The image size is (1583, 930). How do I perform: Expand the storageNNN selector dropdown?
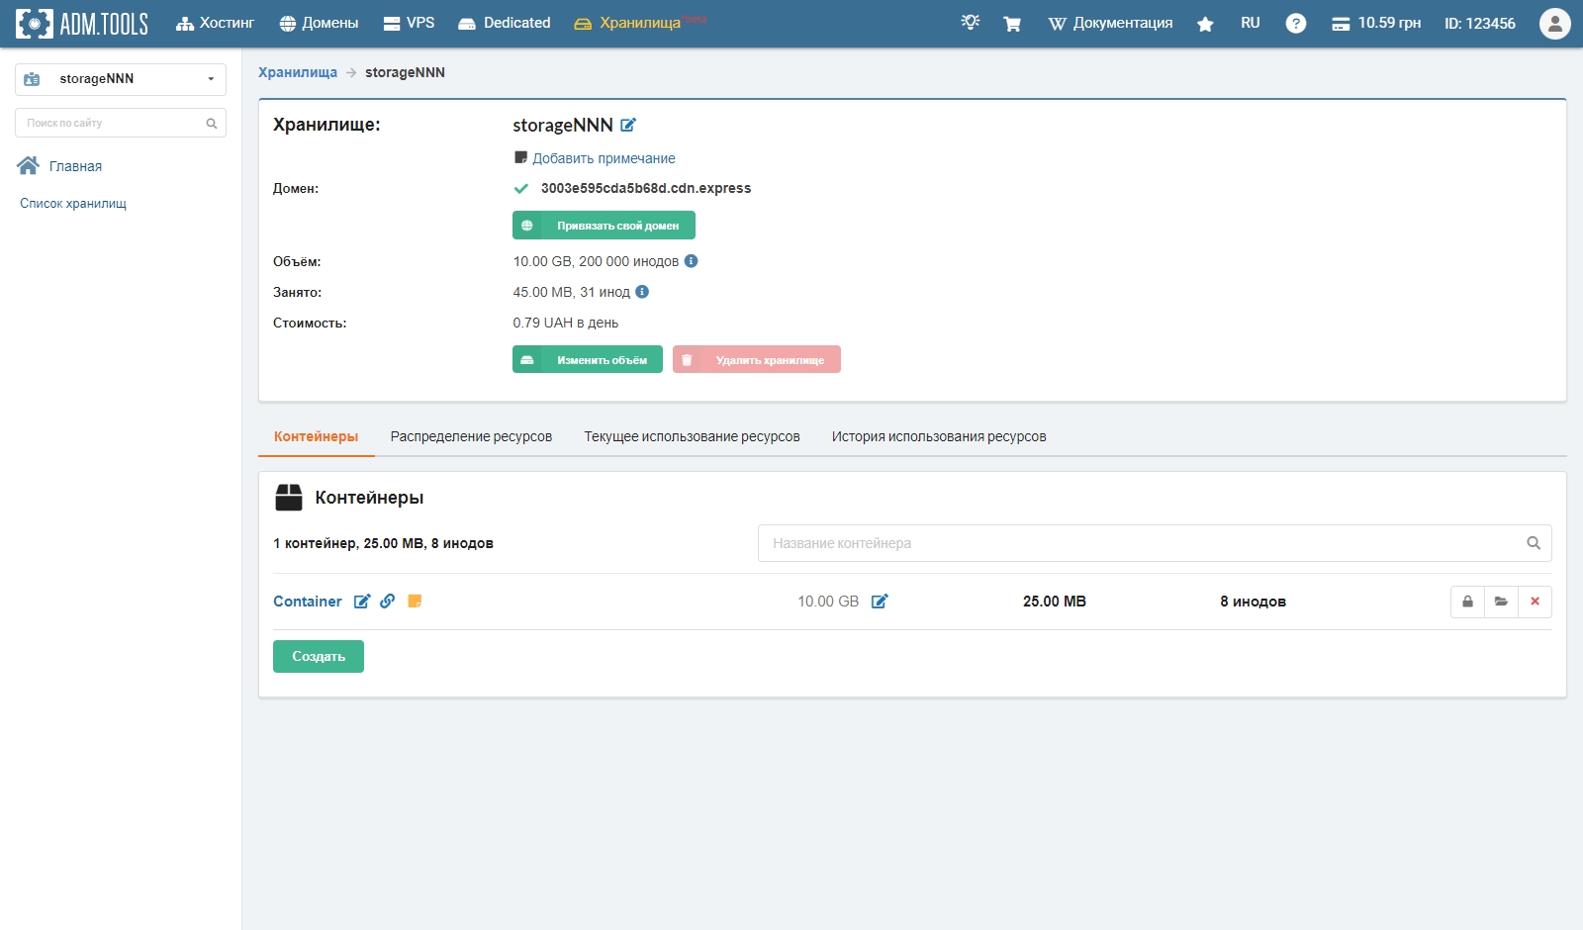121,79
